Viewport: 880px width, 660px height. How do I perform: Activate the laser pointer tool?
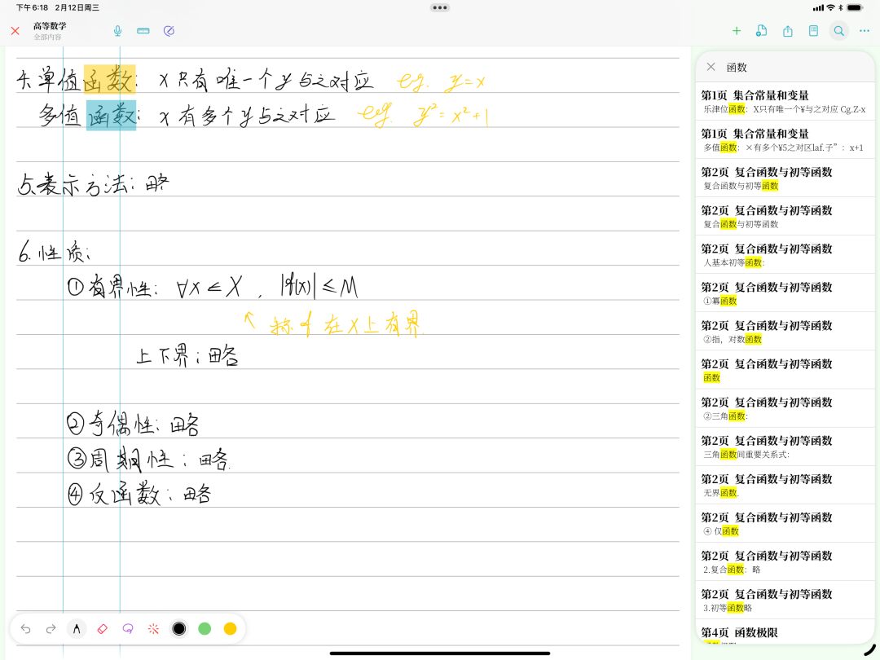[153, 628]
